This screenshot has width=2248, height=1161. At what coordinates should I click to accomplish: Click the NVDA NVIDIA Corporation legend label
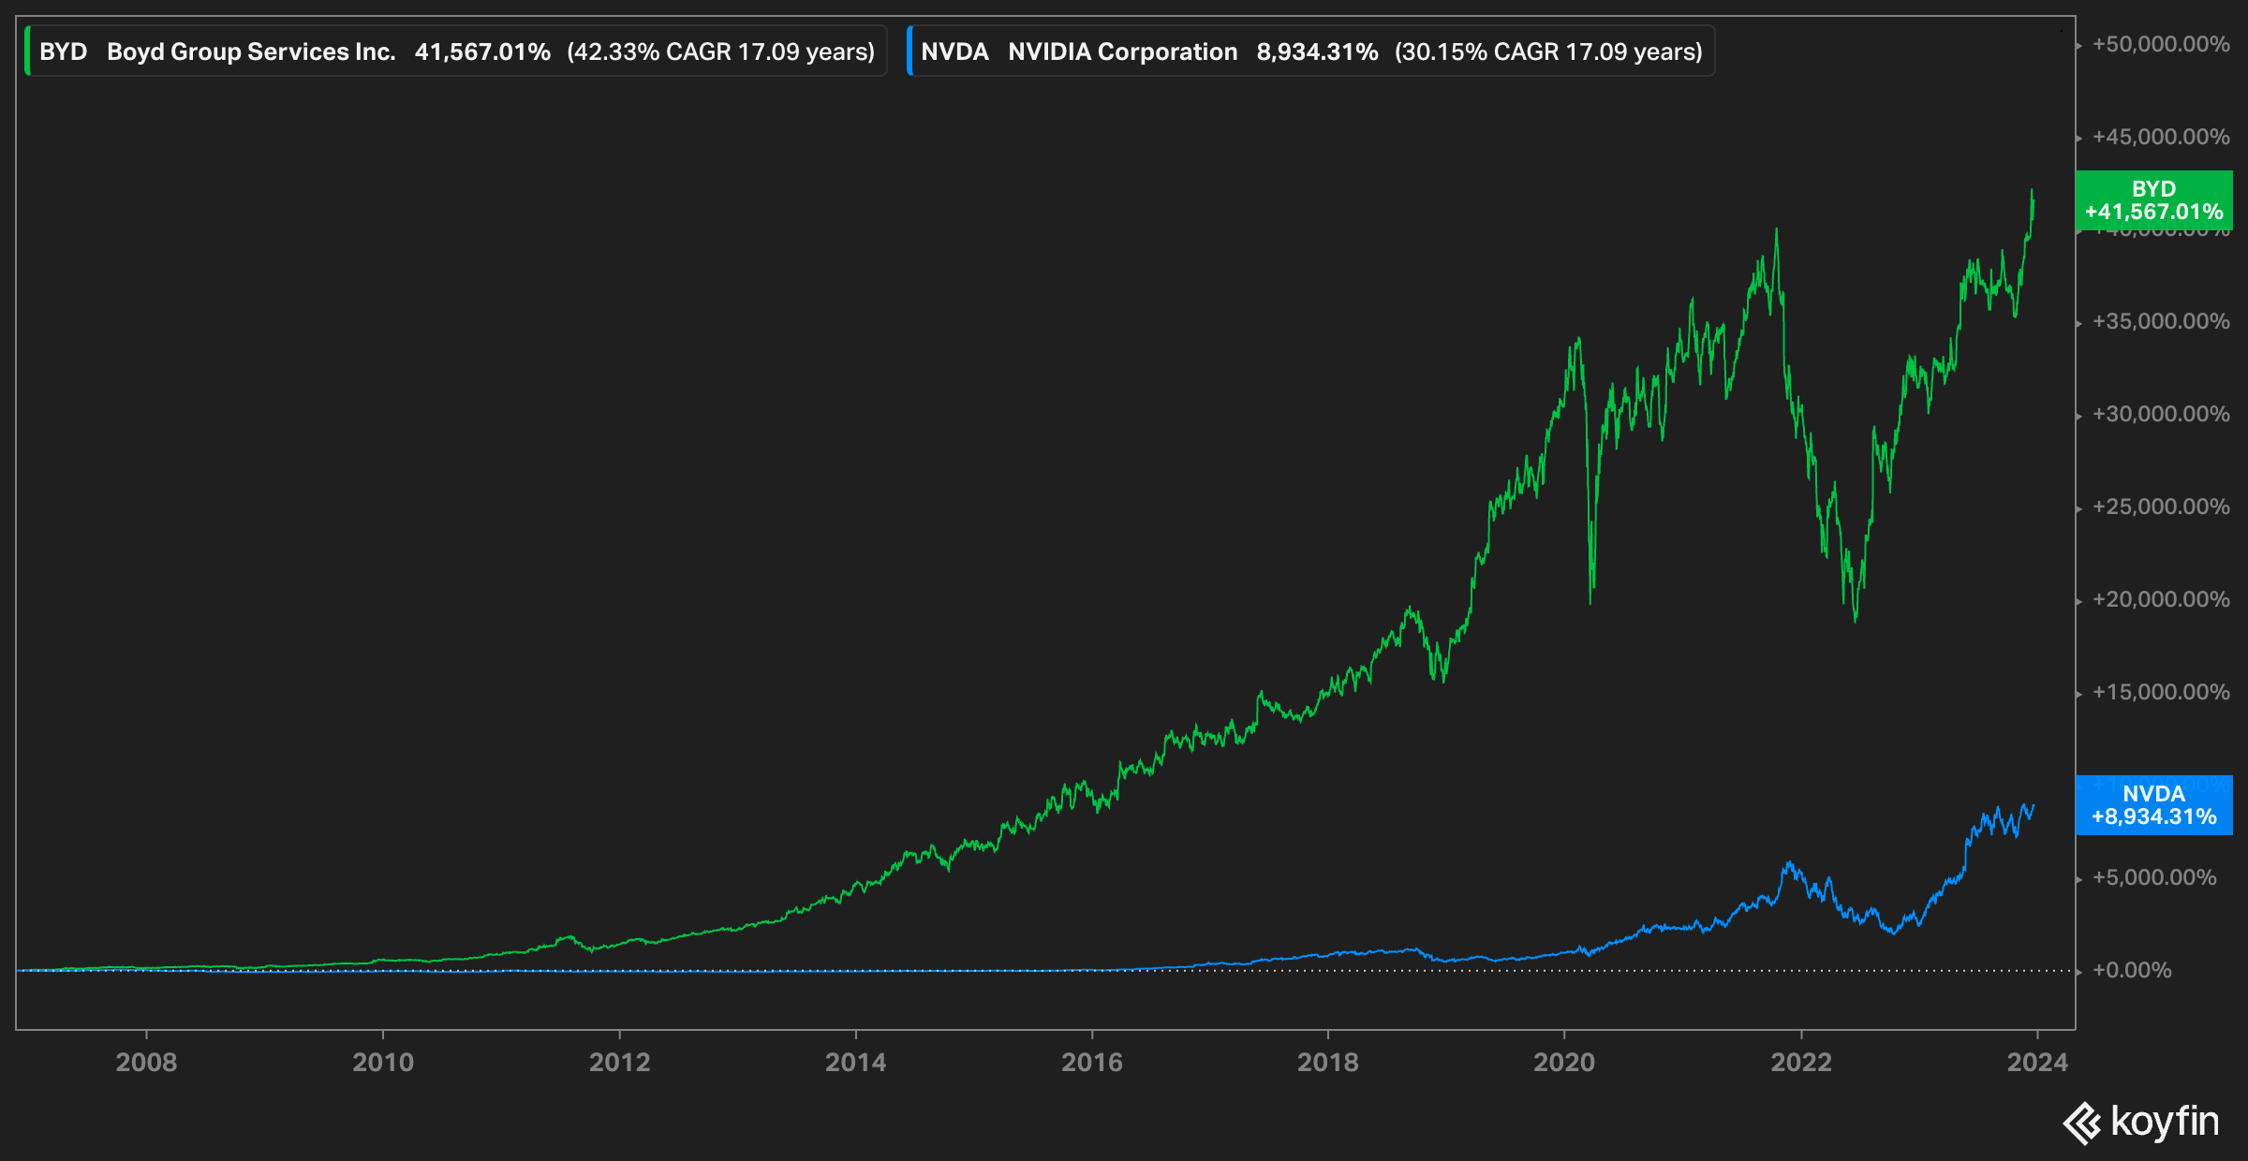click(x=1310, y=51)
